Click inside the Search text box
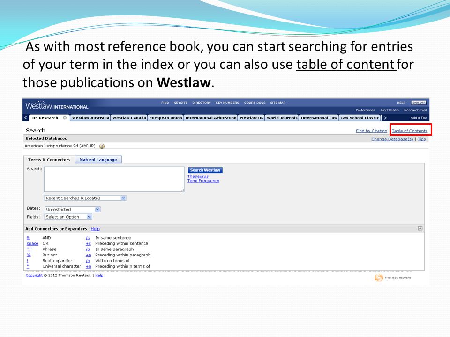The height and width of the screenshot is (337, 450). tap(114, 179)
